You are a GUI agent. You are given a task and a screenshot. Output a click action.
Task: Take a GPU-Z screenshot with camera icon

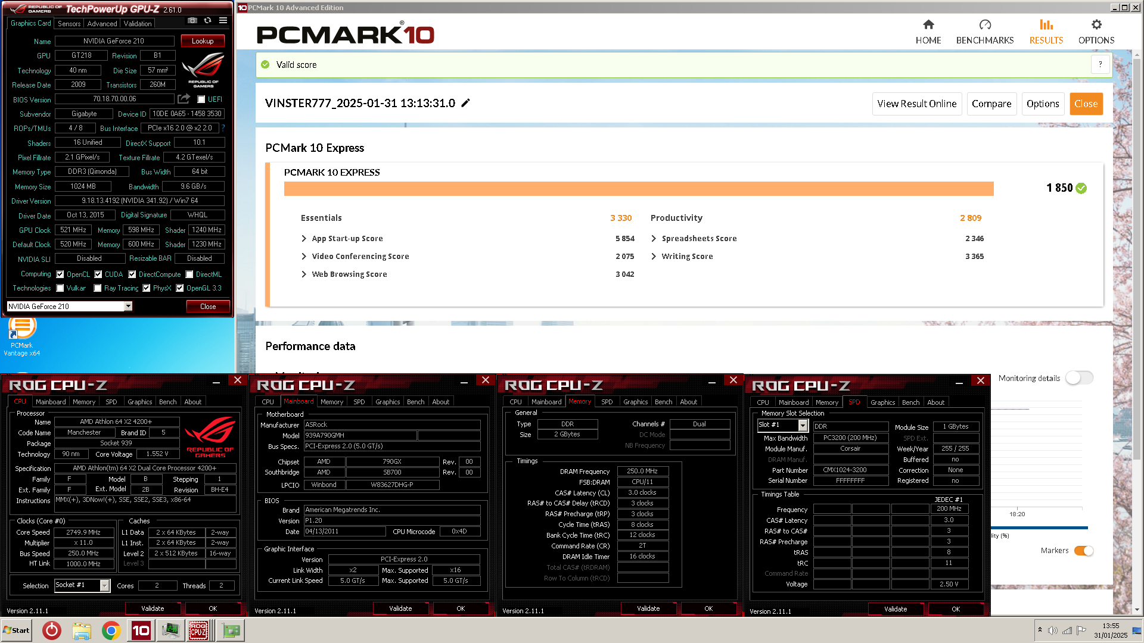click(192, 21)
